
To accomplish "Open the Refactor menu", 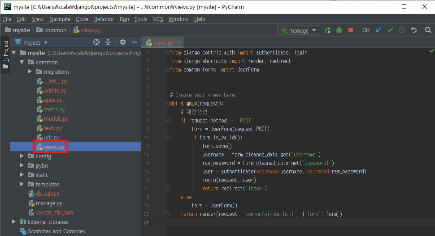I will 104,19.
